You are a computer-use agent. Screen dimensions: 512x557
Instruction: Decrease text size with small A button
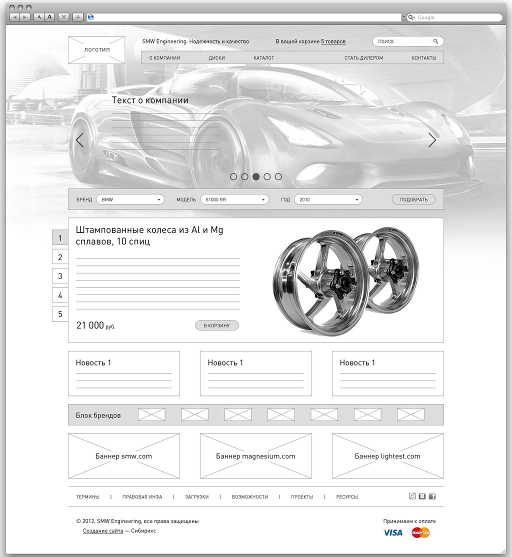tap(39, 17)
